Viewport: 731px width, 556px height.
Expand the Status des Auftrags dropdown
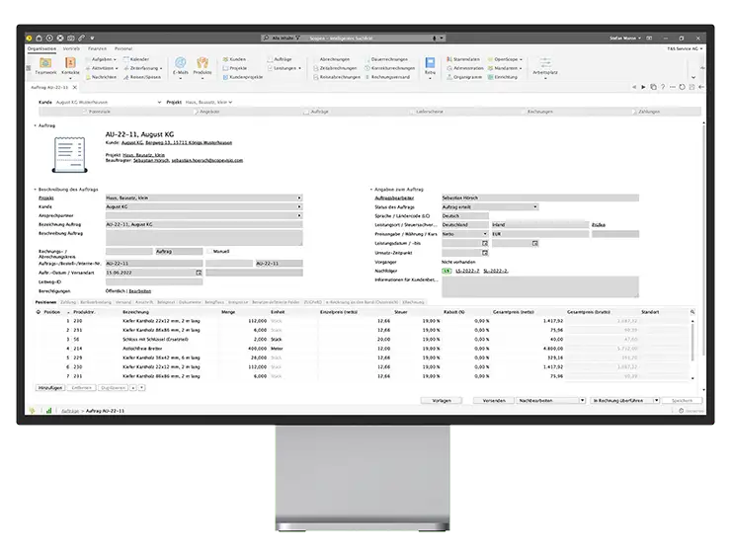point(534,206)
